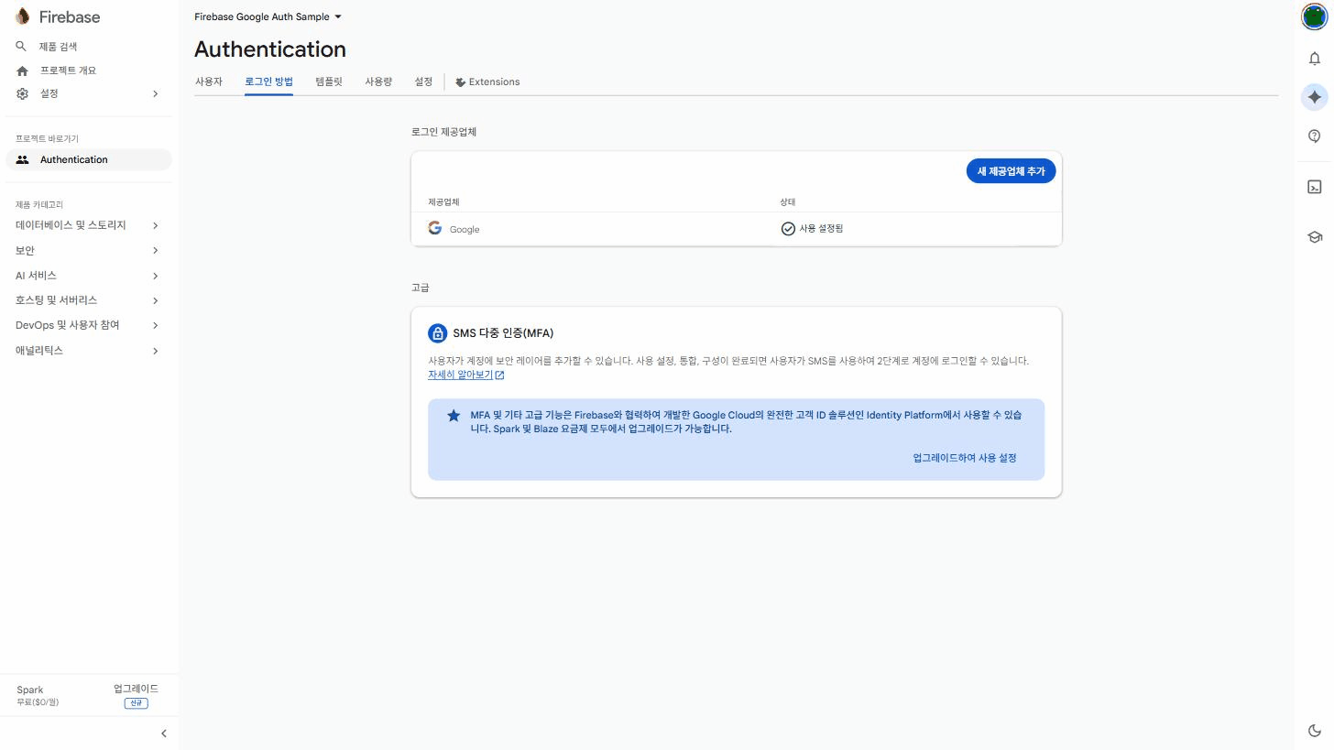Switch to the 사용자 tab
This screenshot has width=1334, height=750.
click(x=209, y=82)
